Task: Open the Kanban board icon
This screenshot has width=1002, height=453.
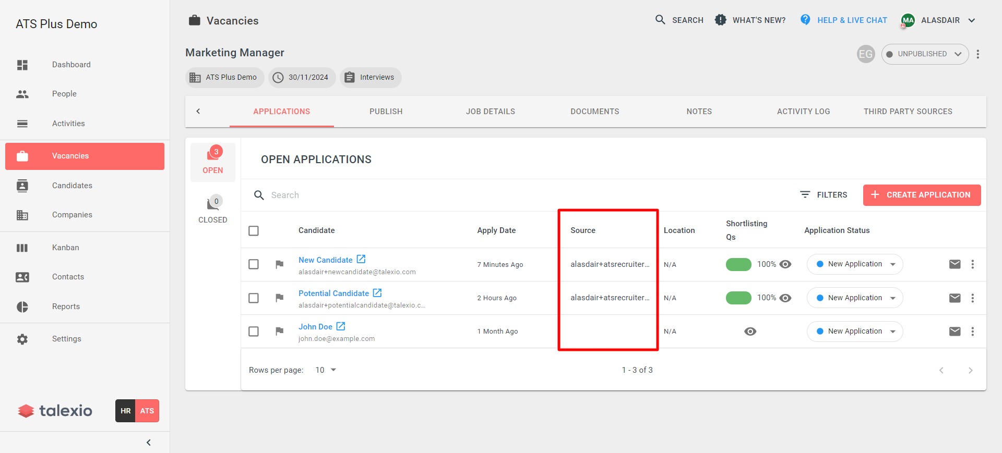Action: click(x=22, y=248)
